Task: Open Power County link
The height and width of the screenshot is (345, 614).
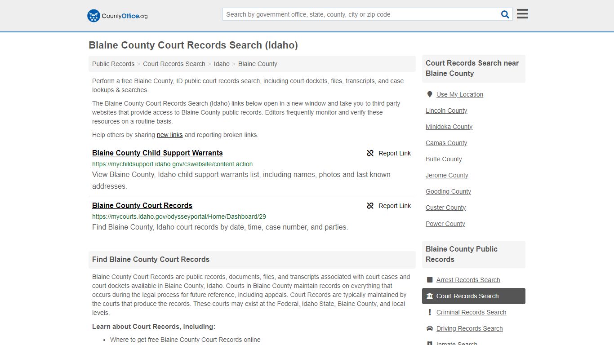Action: pyautogui.click(x=445, y=224)
